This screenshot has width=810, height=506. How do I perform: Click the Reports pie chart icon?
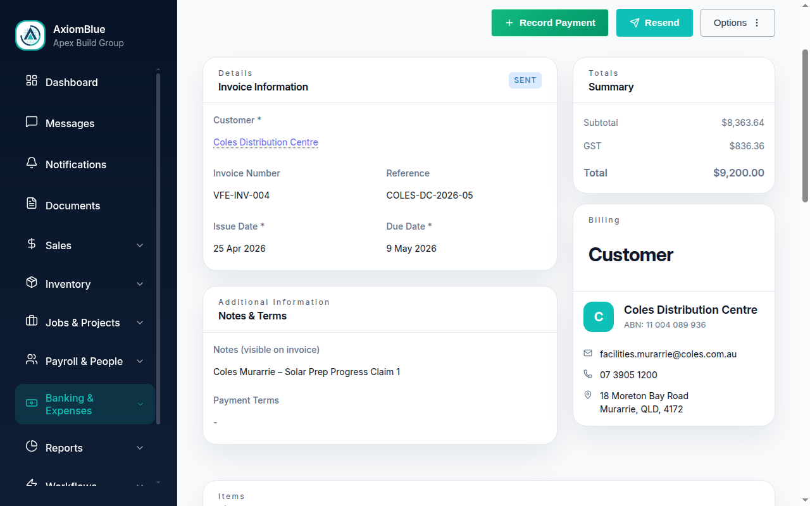[x=32, y=446]
